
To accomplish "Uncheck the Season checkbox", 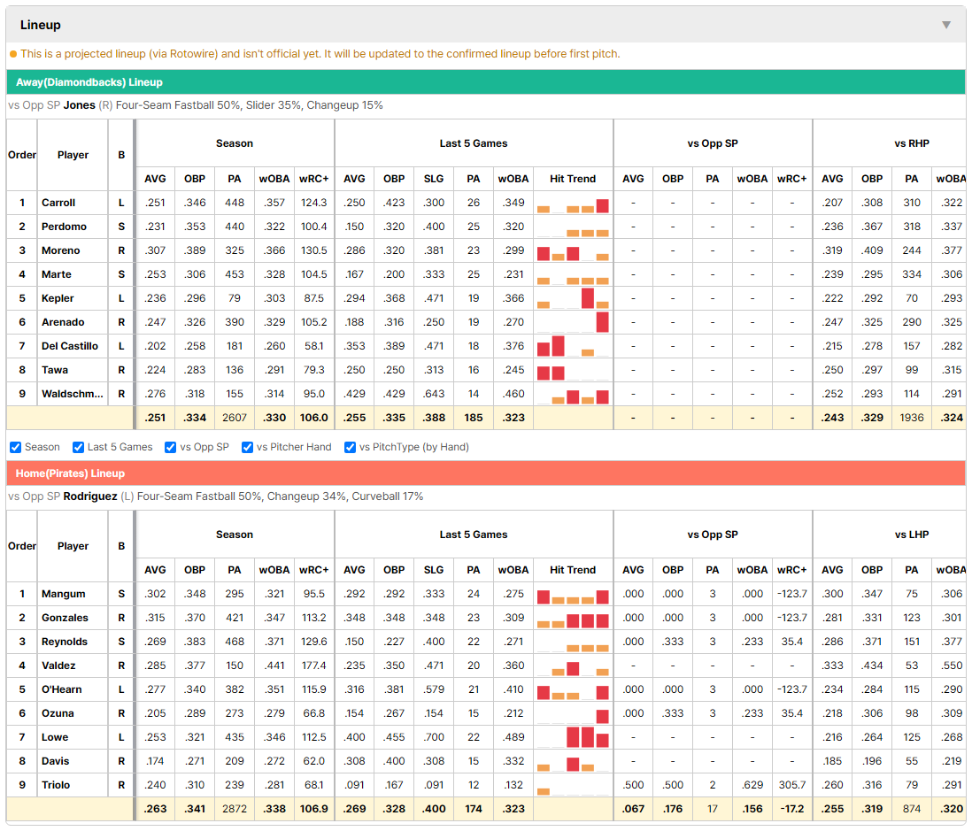I will pos(16,448).
